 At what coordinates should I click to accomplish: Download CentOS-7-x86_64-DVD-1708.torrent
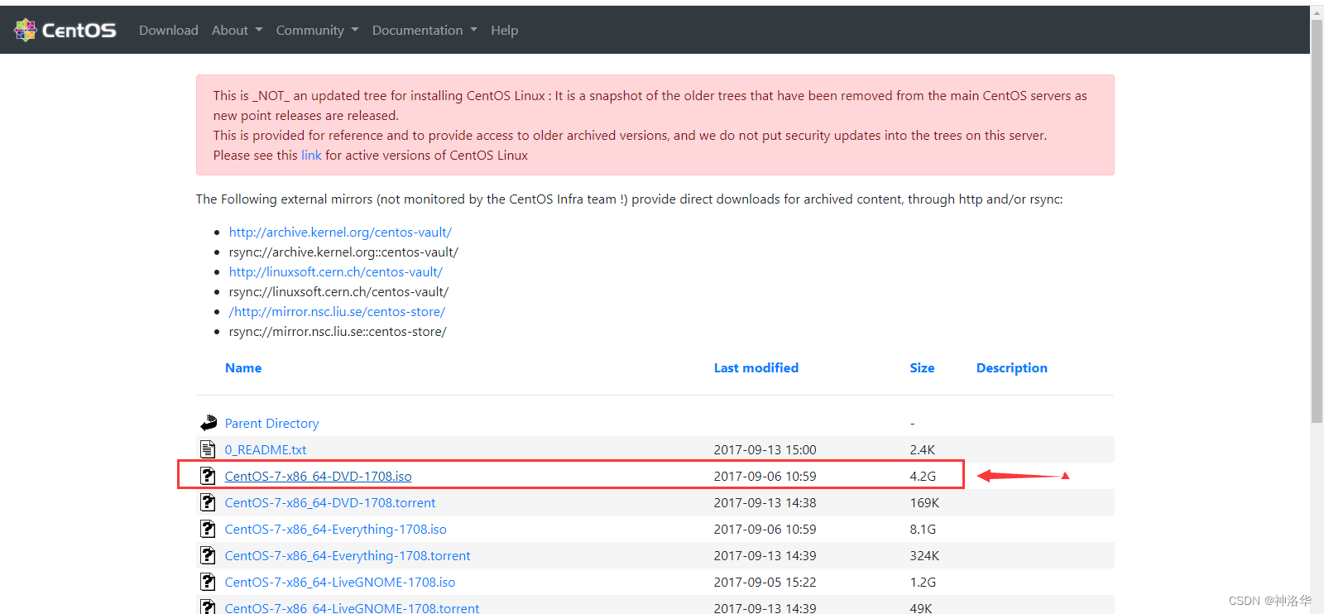(x=330, y=502)
